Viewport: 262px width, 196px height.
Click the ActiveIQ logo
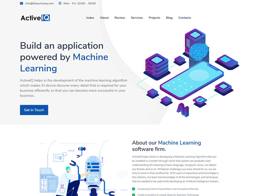(35, 18)
